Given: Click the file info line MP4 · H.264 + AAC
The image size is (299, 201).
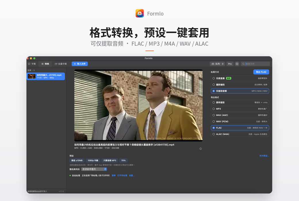Looking at the screenshot, I should (97, 148).
